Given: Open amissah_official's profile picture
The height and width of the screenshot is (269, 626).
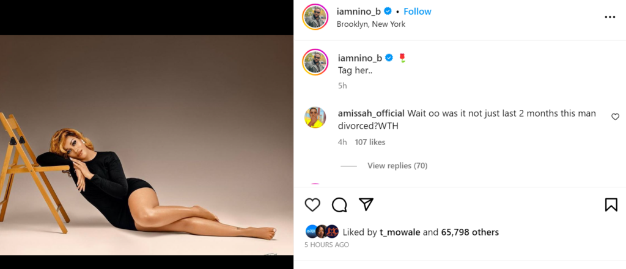Looking at the screenshot, I should (315, 118).
